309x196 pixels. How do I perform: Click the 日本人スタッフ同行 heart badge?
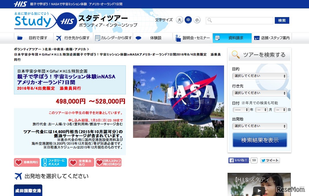point(109,162)
